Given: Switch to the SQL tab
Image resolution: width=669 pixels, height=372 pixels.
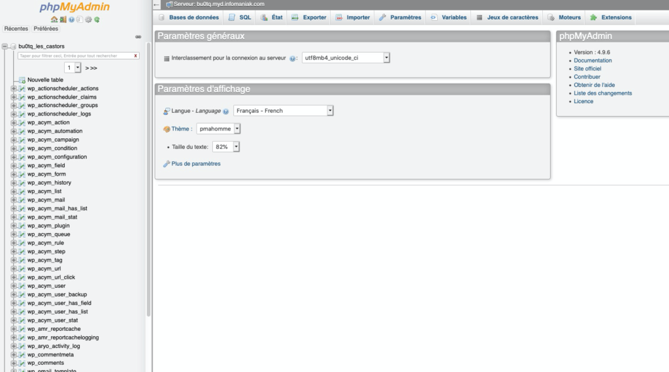Looking at the screenshot, I should tap(240, 18).
